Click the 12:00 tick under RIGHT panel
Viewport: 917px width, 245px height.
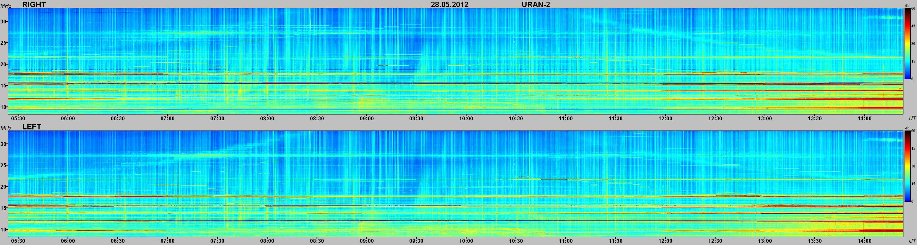click(665, 118)
